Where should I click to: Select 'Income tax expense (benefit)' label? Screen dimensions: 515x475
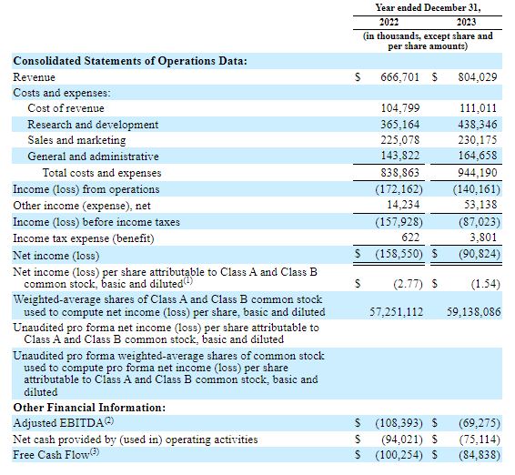(x=84, y=238)
